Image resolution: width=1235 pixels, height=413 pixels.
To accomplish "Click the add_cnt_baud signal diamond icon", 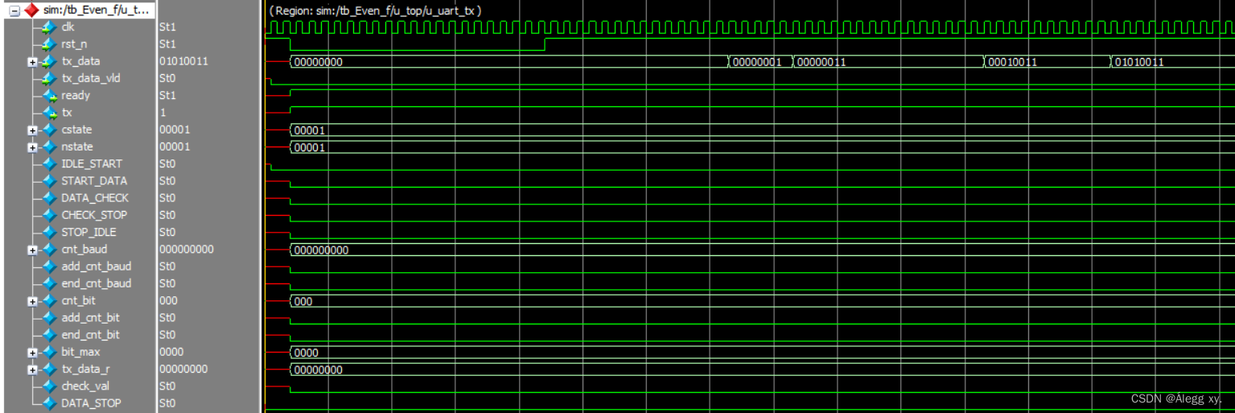I will (49, 266).
